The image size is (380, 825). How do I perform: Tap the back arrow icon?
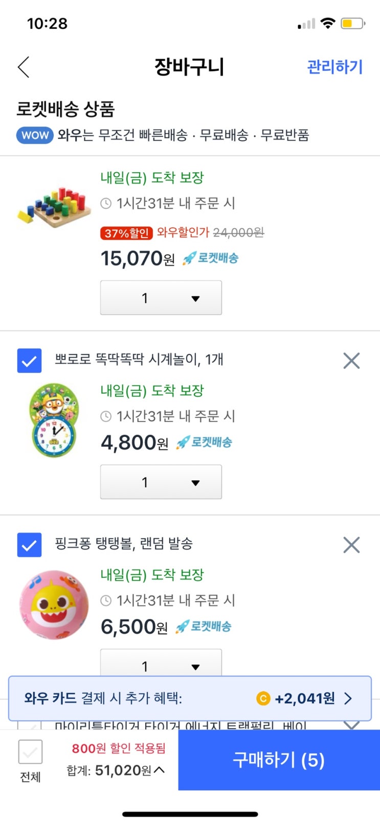point(24,67)
